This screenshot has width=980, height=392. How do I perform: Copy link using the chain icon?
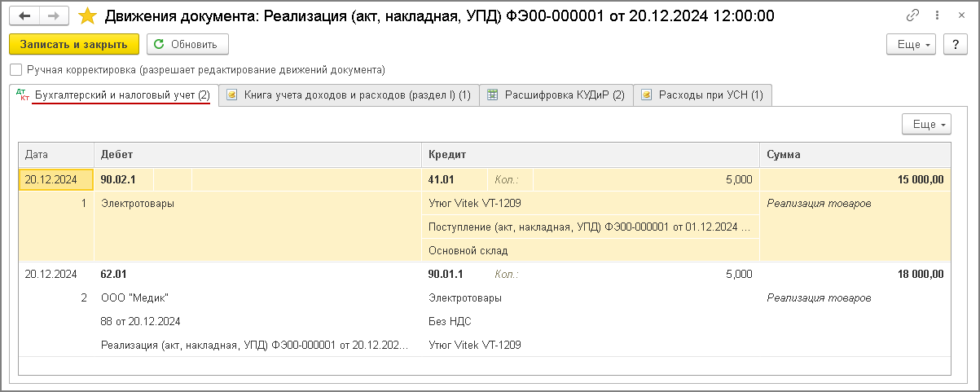tap(912, 16)
